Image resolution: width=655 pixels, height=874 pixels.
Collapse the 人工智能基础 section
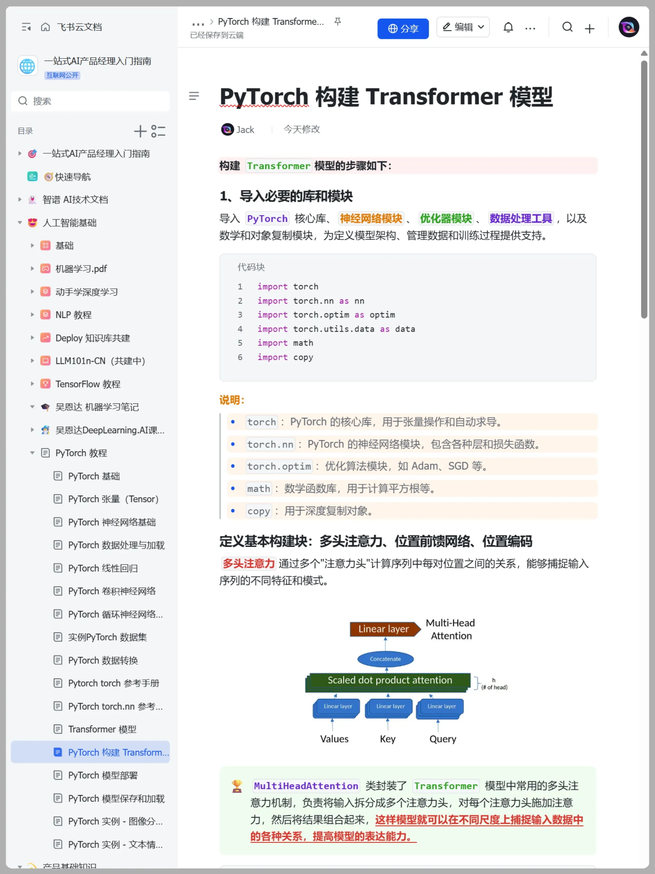(20, 222)
